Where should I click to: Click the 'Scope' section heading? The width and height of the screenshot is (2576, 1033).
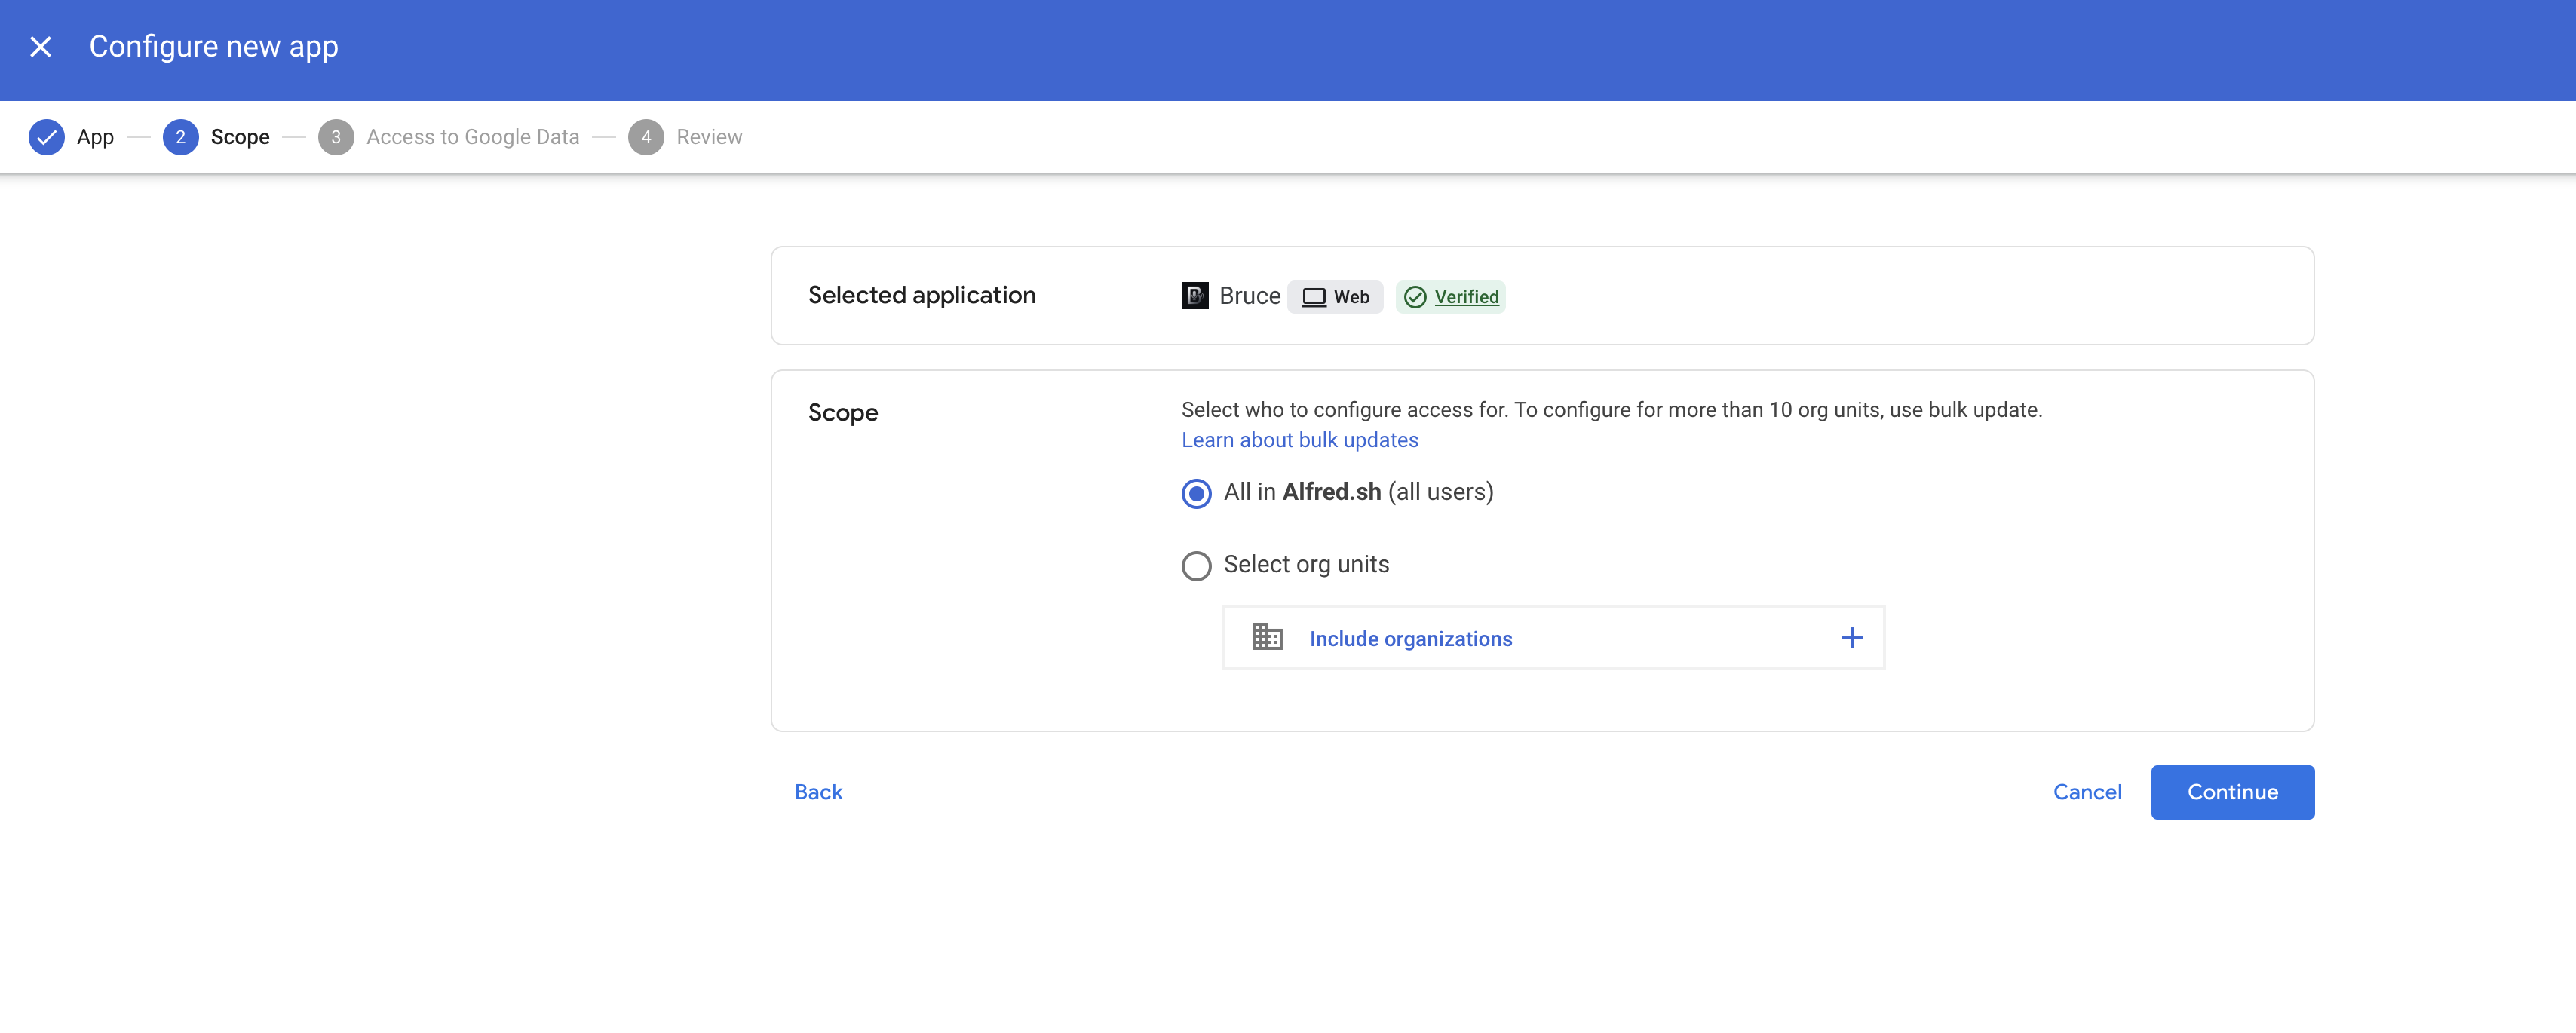(842, 413)
